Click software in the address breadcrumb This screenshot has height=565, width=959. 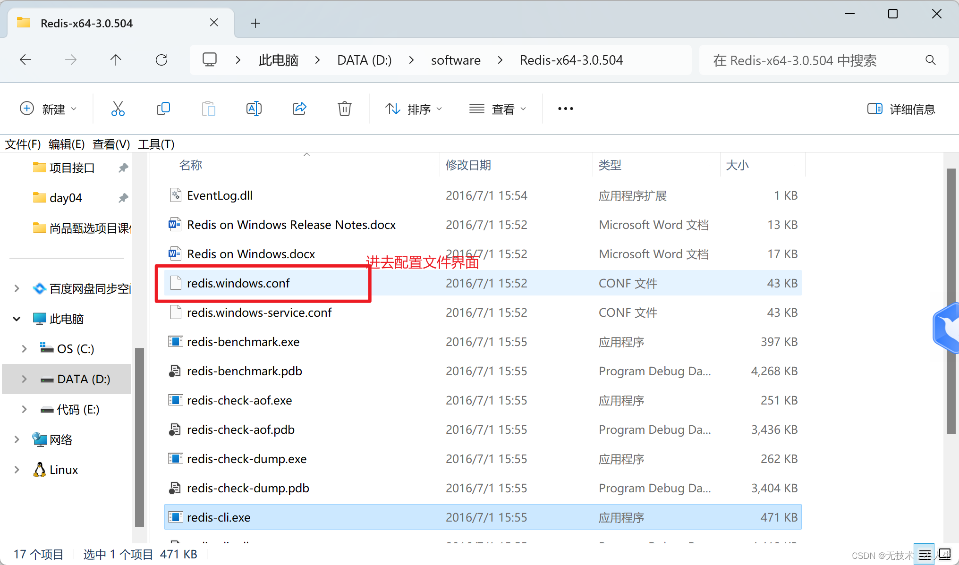455,60
